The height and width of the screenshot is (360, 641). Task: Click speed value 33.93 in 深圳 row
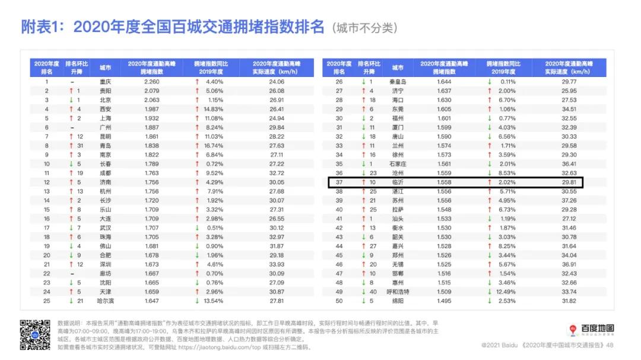[x=277, y=264]
